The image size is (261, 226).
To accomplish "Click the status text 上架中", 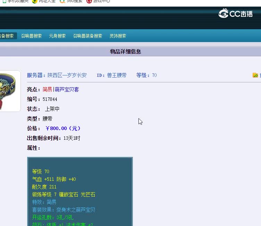I will point(52,109).
